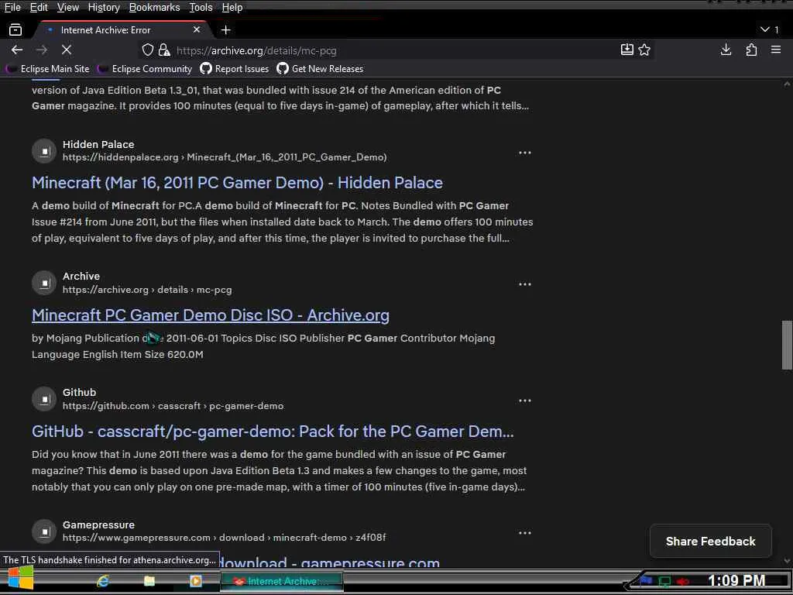Select the Internet Archive: Error tab
Viewport: 793px width, 595px height.
123,30
